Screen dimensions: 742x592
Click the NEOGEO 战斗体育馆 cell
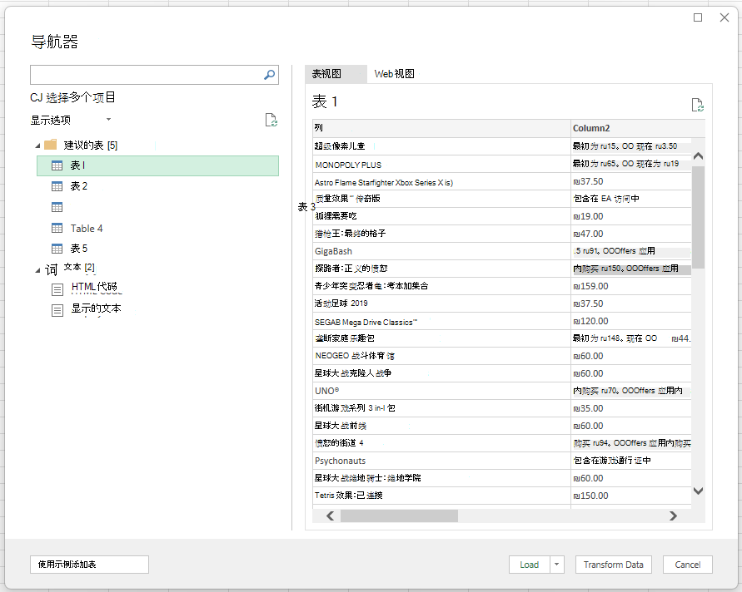click(441, 356)
